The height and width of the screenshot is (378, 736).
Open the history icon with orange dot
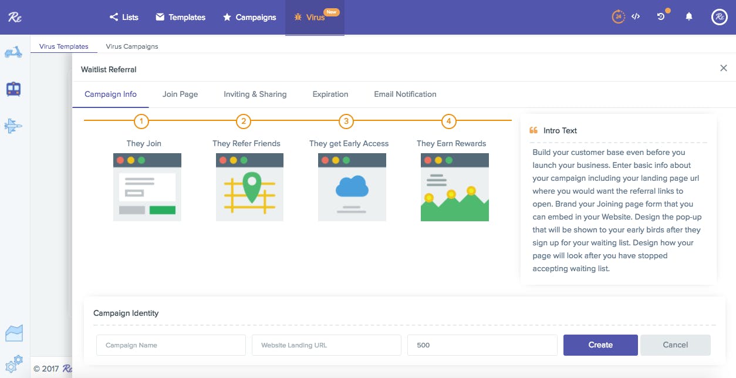661,16
